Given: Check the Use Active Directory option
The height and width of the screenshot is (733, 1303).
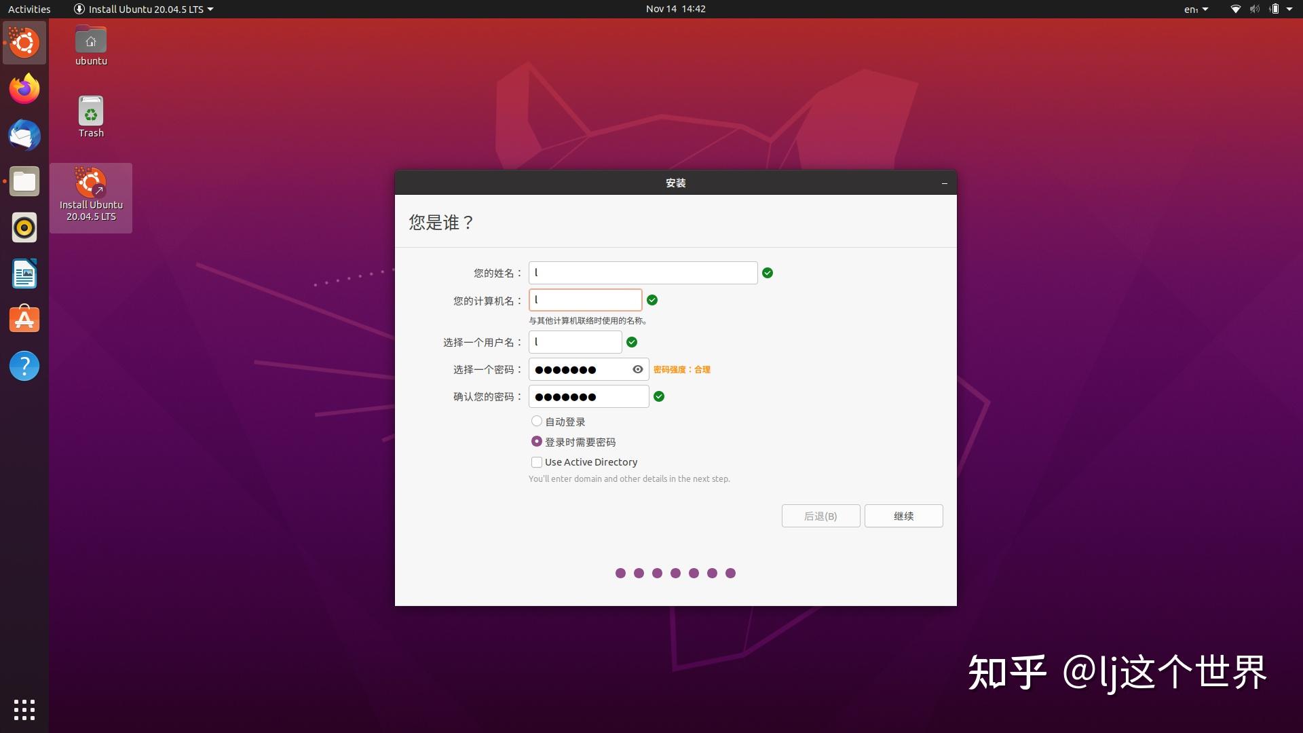Looking at the screenshot, I should click(x=537, y=462).
